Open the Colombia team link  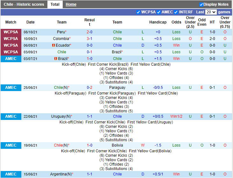pos(61,39)
